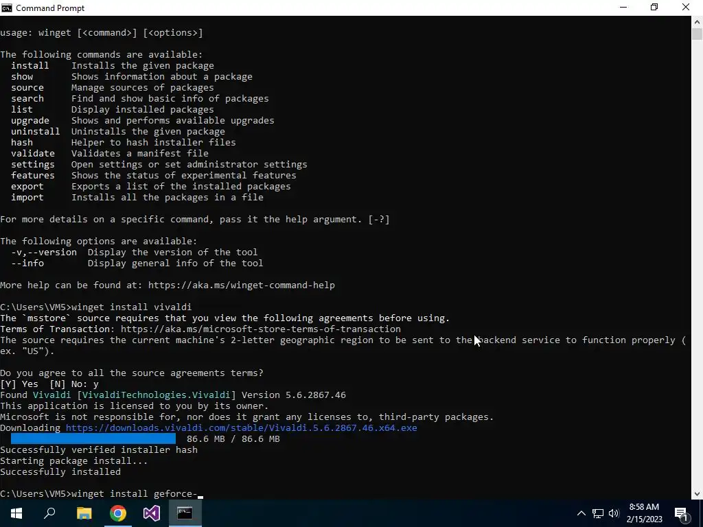Minimize the Command Prompt window
Viewport: 703px width, 527px height.
click(x=623, y=8)
